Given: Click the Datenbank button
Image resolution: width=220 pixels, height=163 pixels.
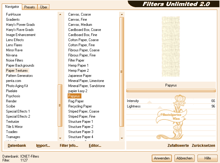Looking at the screenshot, I should tap(17, 145).
